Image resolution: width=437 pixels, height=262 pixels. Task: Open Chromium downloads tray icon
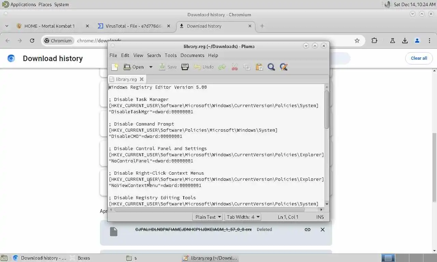click(405, 41)
